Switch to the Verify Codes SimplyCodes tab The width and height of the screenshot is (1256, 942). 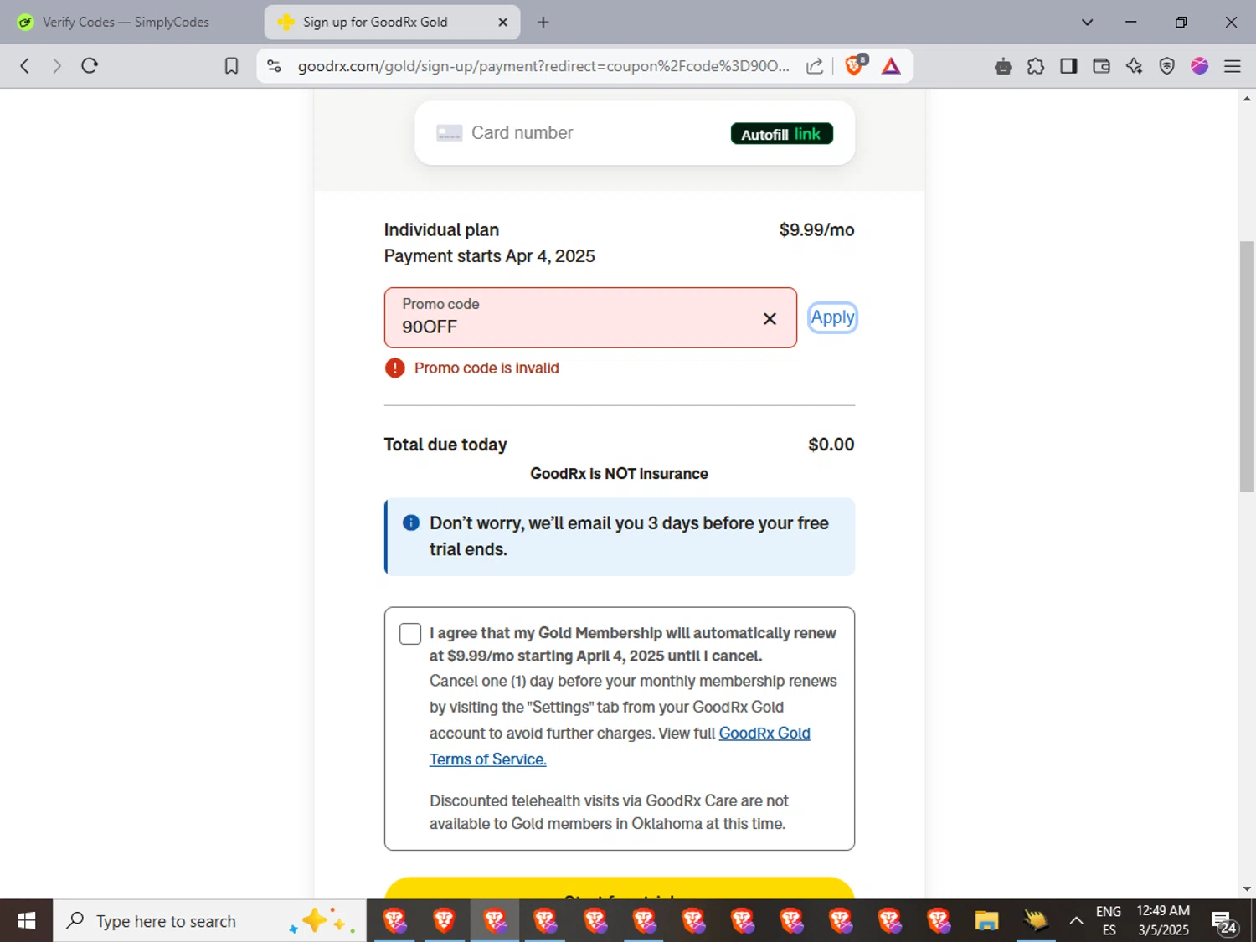pos(126,23)
